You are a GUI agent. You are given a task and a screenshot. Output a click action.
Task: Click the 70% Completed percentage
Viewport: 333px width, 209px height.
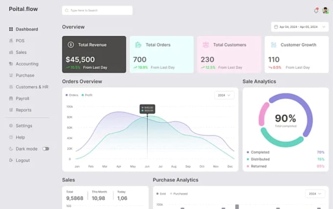coord(321,152)
